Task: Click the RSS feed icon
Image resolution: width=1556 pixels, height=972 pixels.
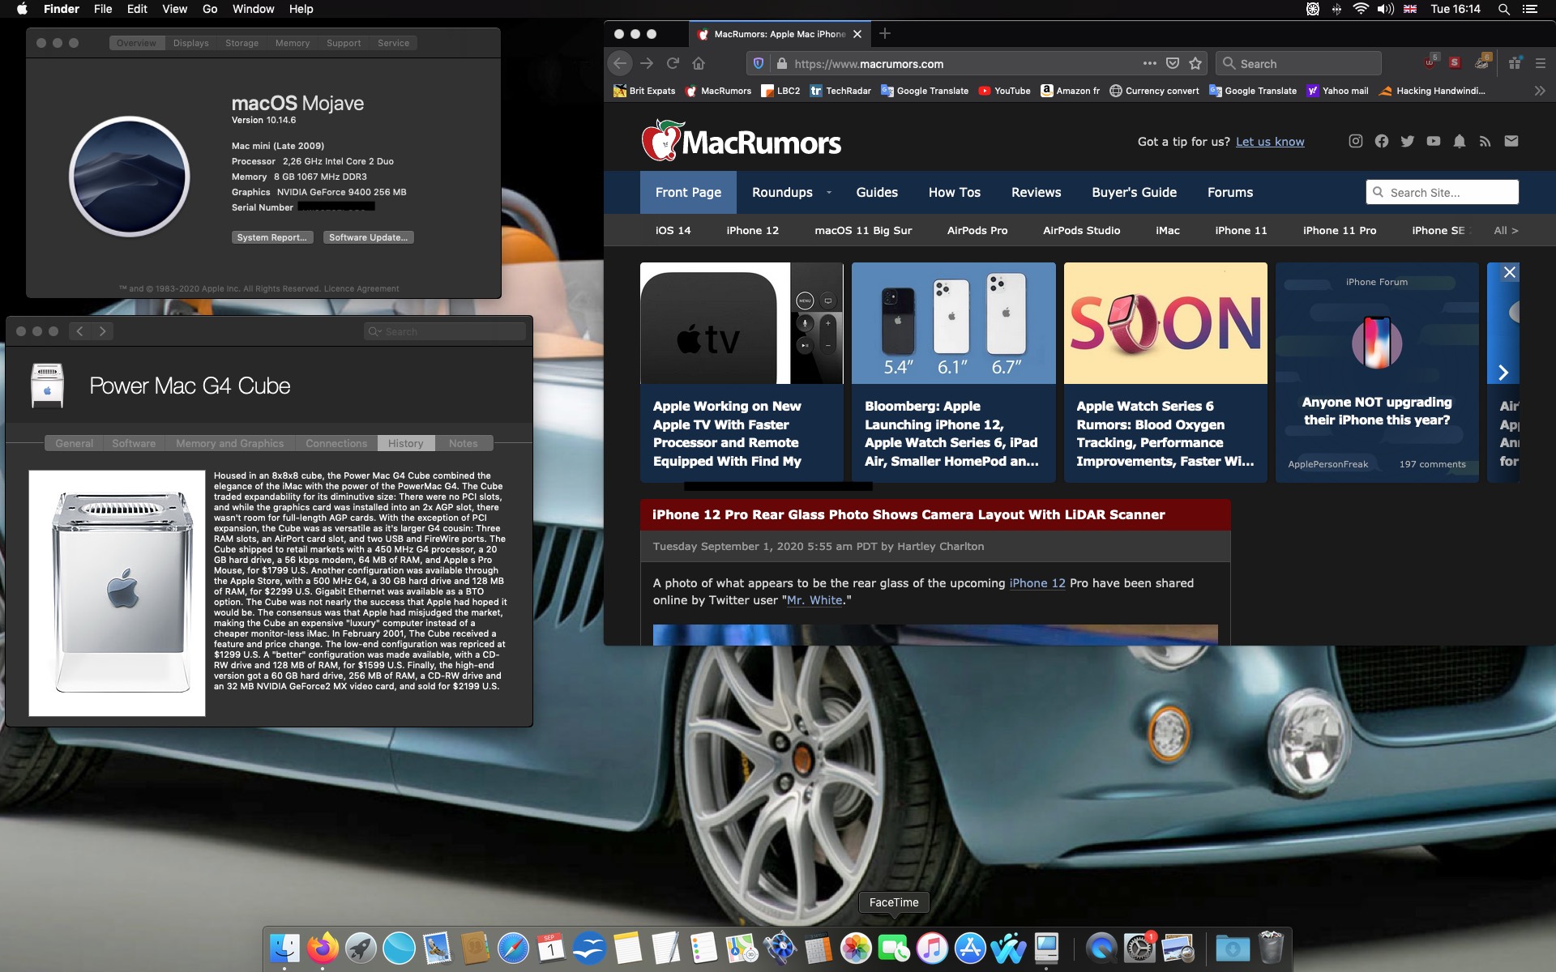Action: 1485,141
